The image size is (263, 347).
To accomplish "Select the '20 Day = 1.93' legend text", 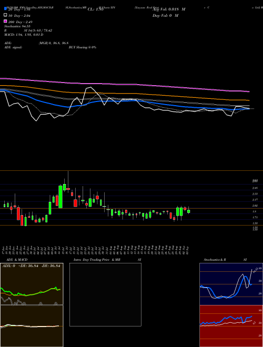I will point(19,9).
